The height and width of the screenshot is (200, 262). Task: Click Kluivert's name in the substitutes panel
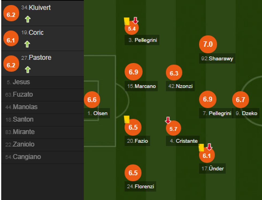coord(40,8)
